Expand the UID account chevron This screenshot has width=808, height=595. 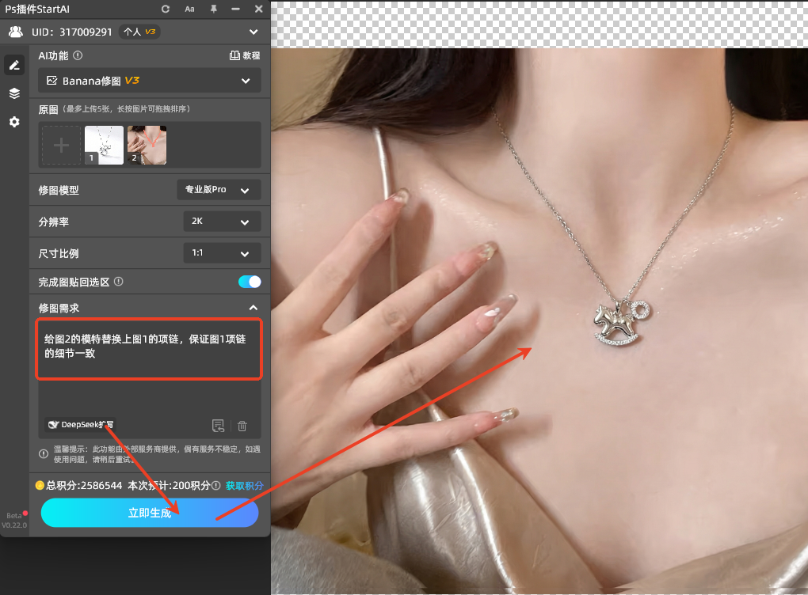pos(253,32)
